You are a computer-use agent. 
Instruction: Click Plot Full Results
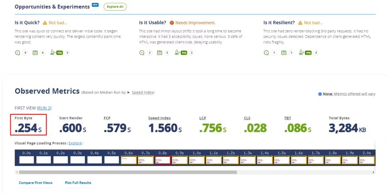pyautogui.click(x=78, y=182)
